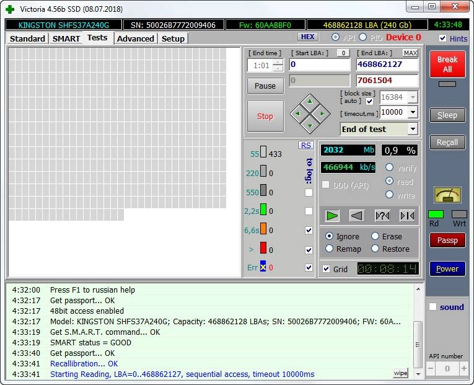The height and width of the screenshot is (385, 474).
Task: Open the Setup tab
Action: (x=173, y=38)
